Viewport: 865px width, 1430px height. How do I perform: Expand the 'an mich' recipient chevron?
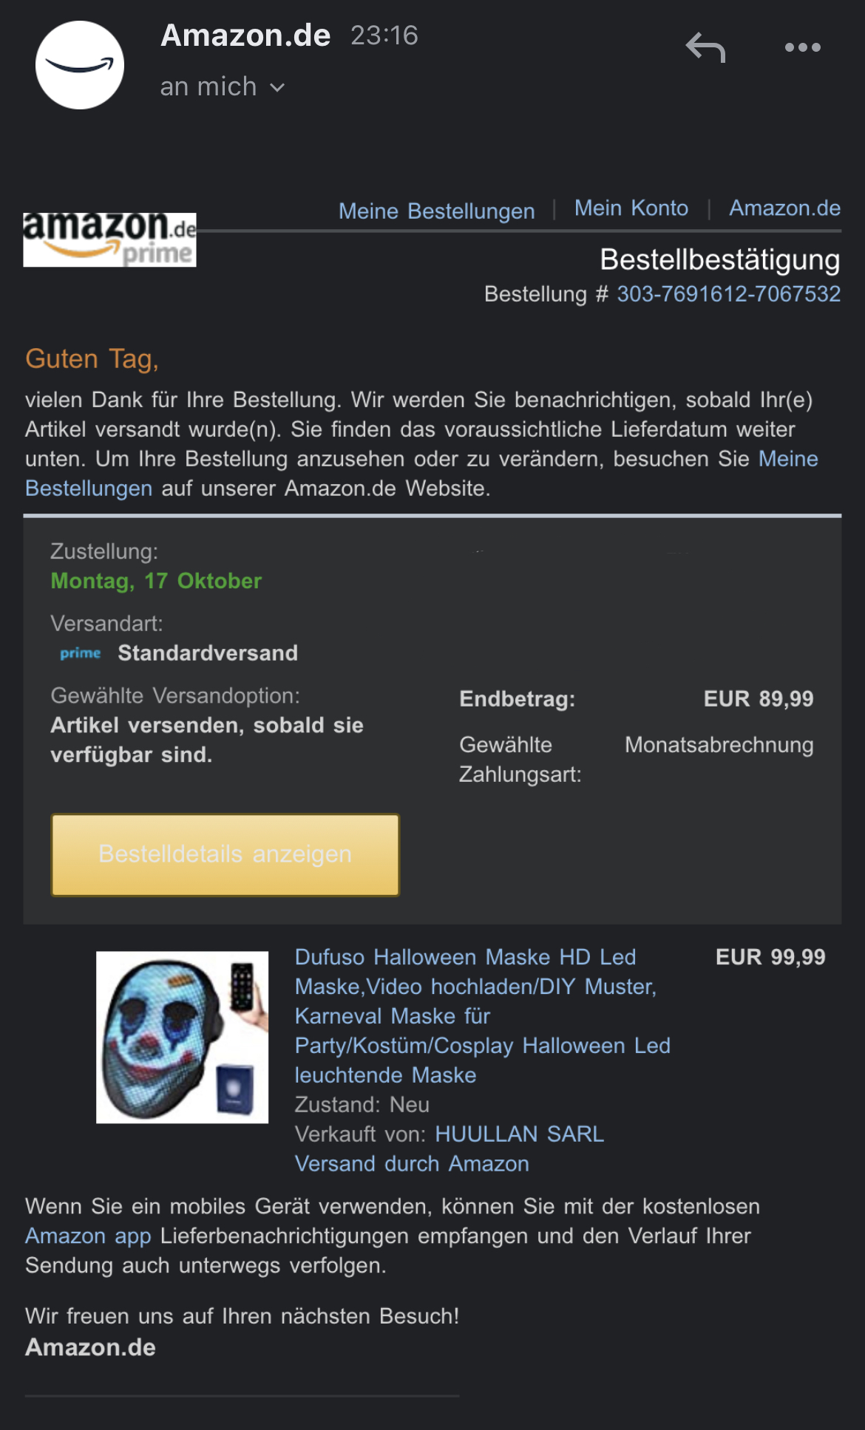[277, 88]
